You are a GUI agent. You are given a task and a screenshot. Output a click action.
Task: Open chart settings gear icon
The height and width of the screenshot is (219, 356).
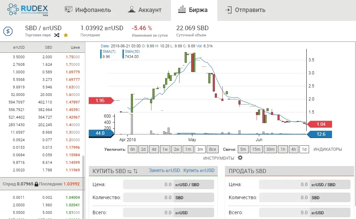240,158
